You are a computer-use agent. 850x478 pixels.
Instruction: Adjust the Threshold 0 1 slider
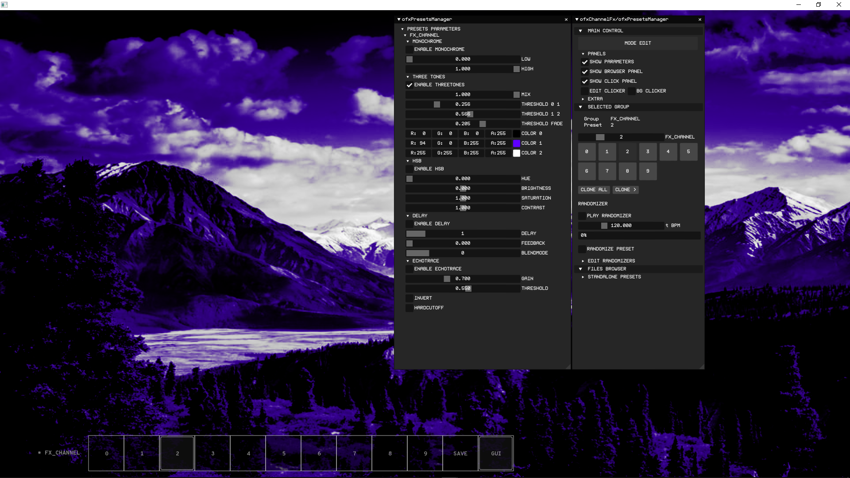[x=463, y=104]
